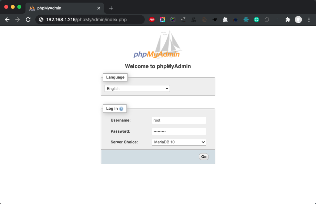Select the phpMyAdmin browser tab
This screenshot has height=204, width=316.
click(x=65, y=8)
